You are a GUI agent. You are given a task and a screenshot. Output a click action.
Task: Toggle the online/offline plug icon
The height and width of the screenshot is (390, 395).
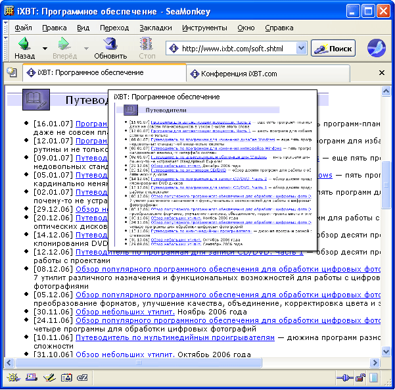344,378
